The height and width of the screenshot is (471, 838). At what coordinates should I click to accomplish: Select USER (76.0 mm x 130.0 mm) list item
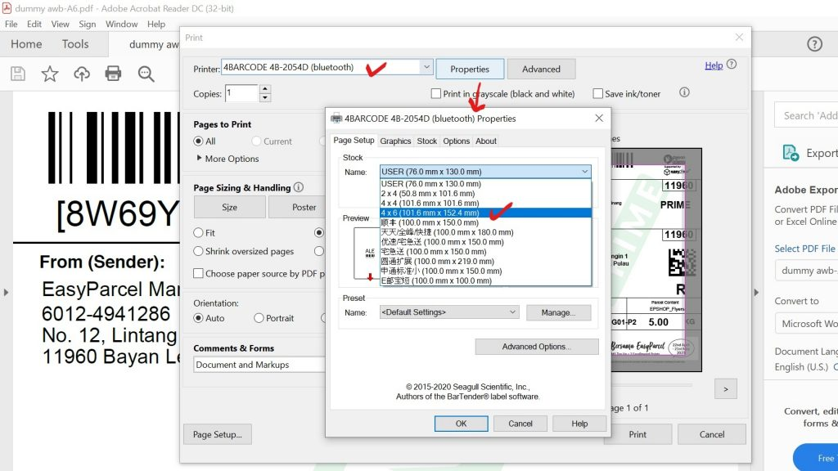[x=485, y=184]
